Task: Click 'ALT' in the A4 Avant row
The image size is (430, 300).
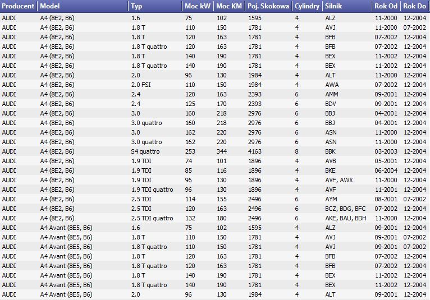Action: [x=330, y=294]
